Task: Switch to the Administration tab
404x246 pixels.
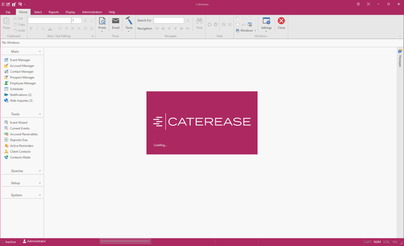Action: tap(92, 12)
